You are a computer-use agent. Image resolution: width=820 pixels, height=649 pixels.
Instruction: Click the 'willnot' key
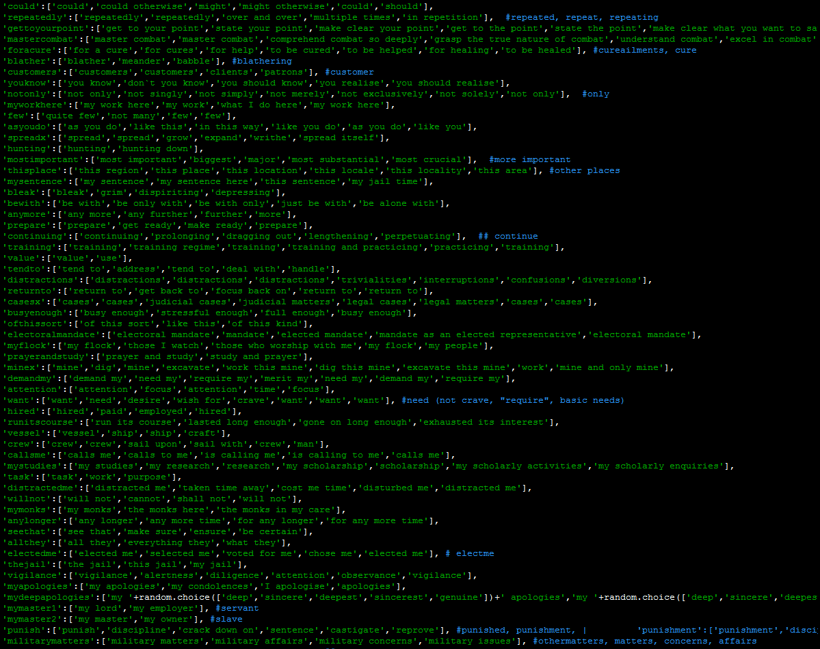(27, 499)
